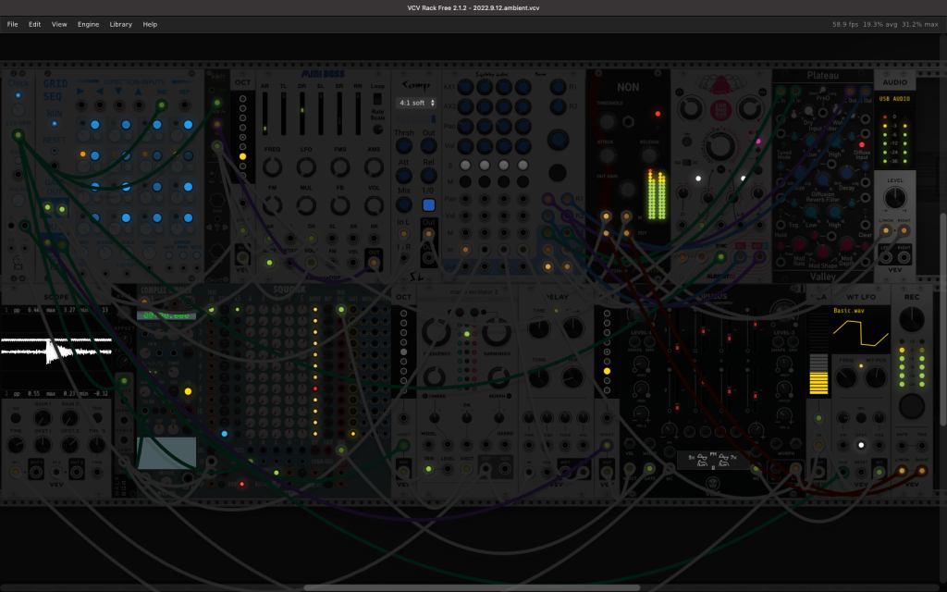This screenshot has height=592, width=947.
Task: Click the Clock BPM tempo knob
Action: coord(18,110)
